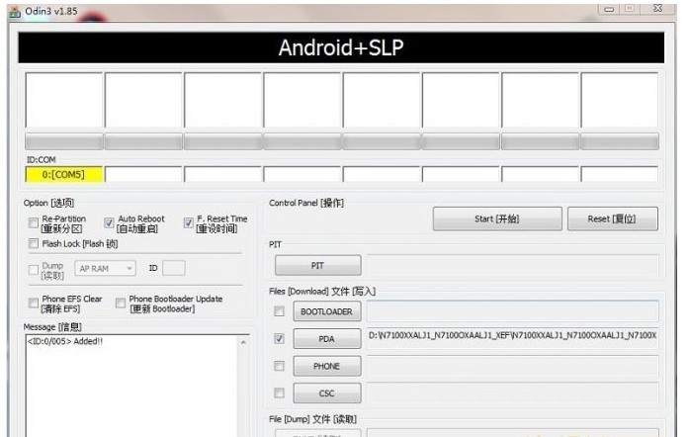
Task: Click the PDA file path field
Action: pyautogui.click(x=513, y=338)
